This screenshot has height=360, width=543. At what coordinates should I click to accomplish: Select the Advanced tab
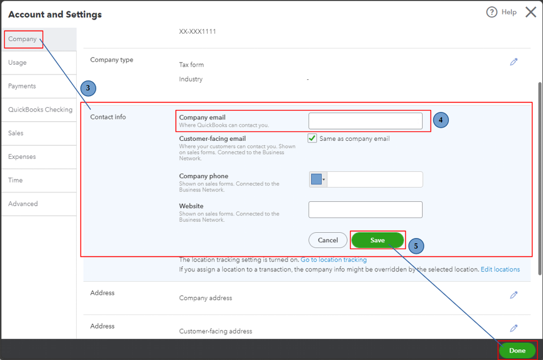click(x=39, y=204)
